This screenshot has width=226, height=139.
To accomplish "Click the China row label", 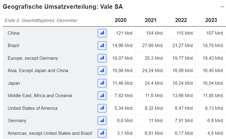I will [14, 33].
